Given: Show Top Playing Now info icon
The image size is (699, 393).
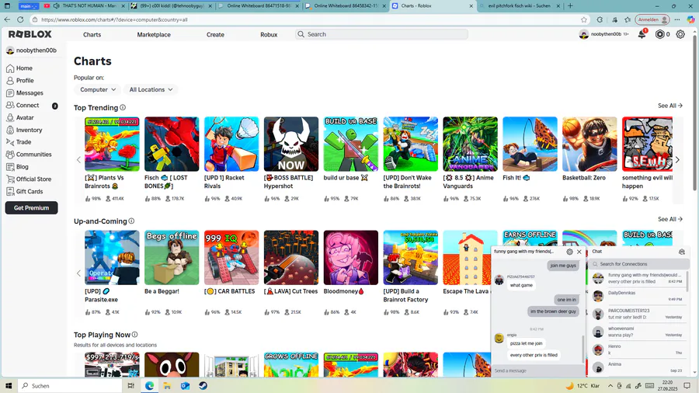Looking at the screenshot, I should click(134, 335).
